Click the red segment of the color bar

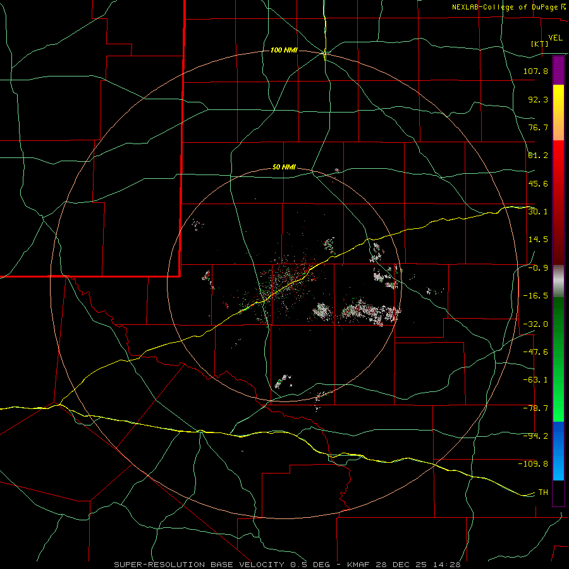click(558, 202)
